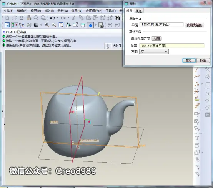This screenshot has width=213, height=188.
Task: Click the Zoom In magnifier icon
Action: (x=47, y=25)
